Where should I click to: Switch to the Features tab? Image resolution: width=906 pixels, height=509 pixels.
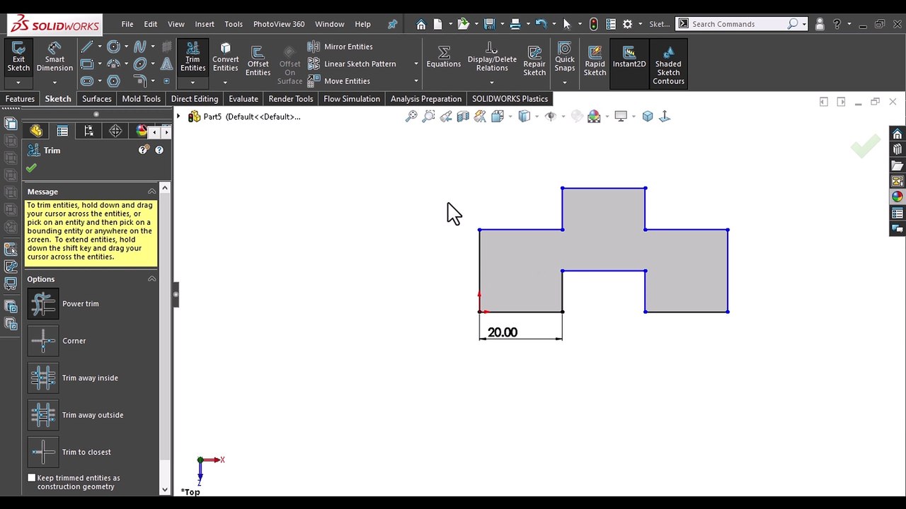(20, 99)
